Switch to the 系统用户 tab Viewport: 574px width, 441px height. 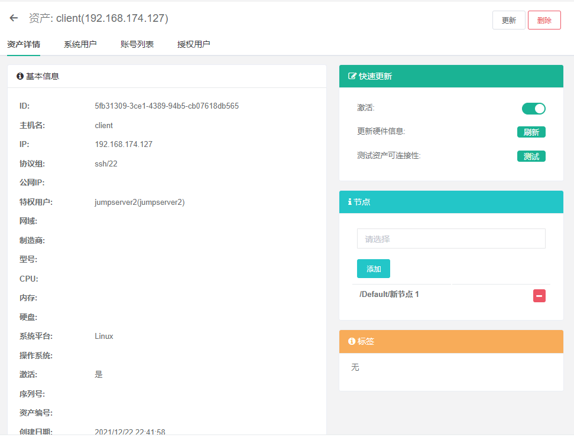pyautogui.click(x=80, y=44)
